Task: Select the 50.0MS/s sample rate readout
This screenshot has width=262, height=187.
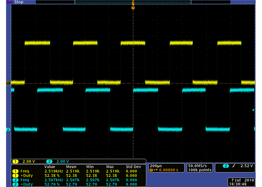Action: point(199,165)
